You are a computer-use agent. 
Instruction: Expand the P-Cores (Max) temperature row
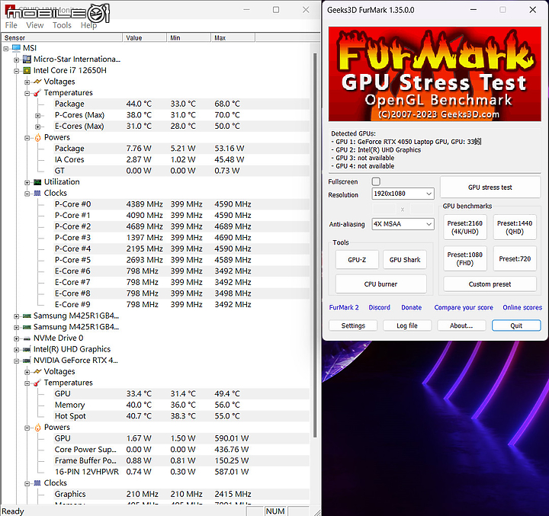tap(38, 116)
